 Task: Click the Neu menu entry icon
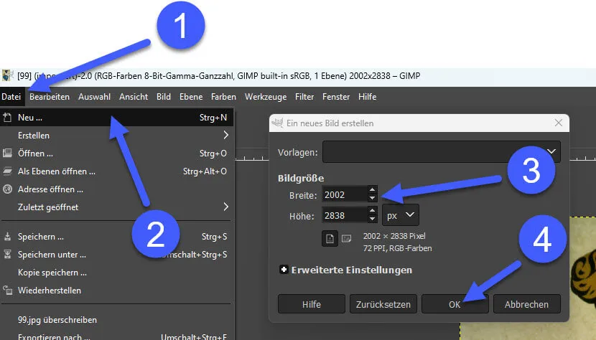pos(8,117)
